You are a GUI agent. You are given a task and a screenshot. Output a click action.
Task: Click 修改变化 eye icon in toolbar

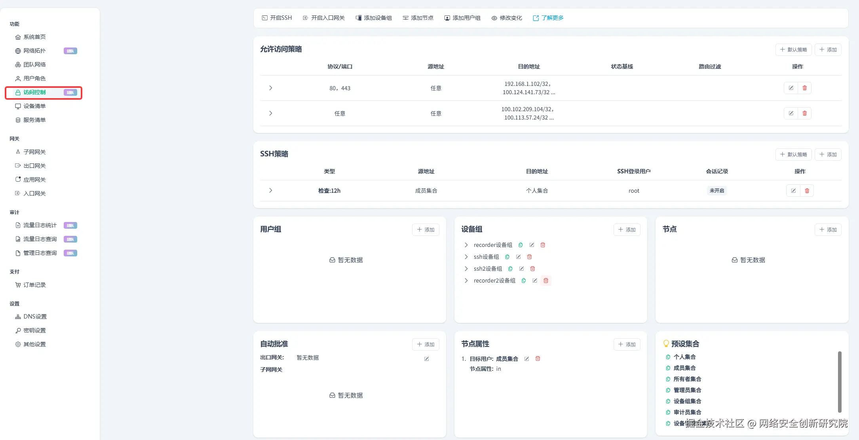pyautogui.click(x=494, y=18)
